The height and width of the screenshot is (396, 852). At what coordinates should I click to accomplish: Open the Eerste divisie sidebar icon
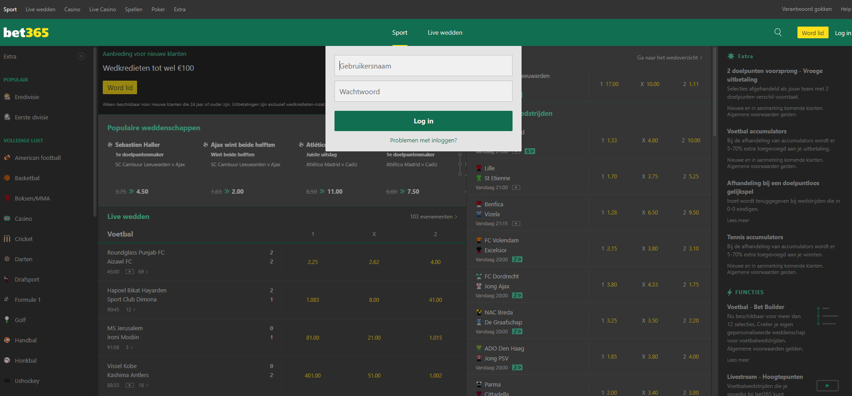pyautogui.click(x=7, y=117)
